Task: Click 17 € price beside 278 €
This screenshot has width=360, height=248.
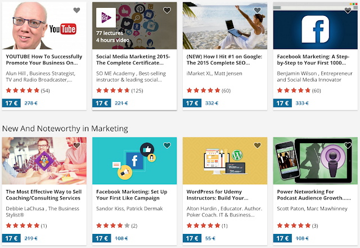Action: coord(11,103)
